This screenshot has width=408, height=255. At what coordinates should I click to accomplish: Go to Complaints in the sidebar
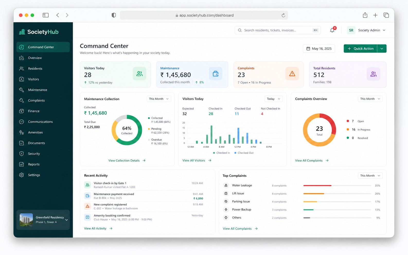[x=43, y=100]
